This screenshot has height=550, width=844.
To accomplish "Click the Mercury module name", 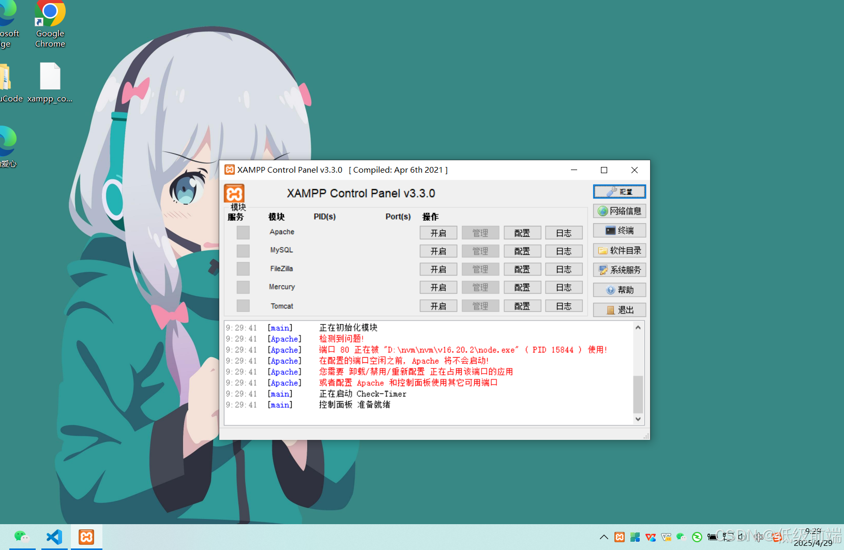I will 282,287.
